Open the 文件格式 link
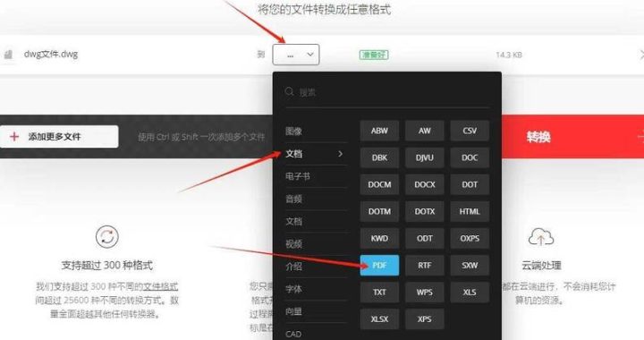The width and height of the screenshot is (644, 340). click(x=160, y=286)
